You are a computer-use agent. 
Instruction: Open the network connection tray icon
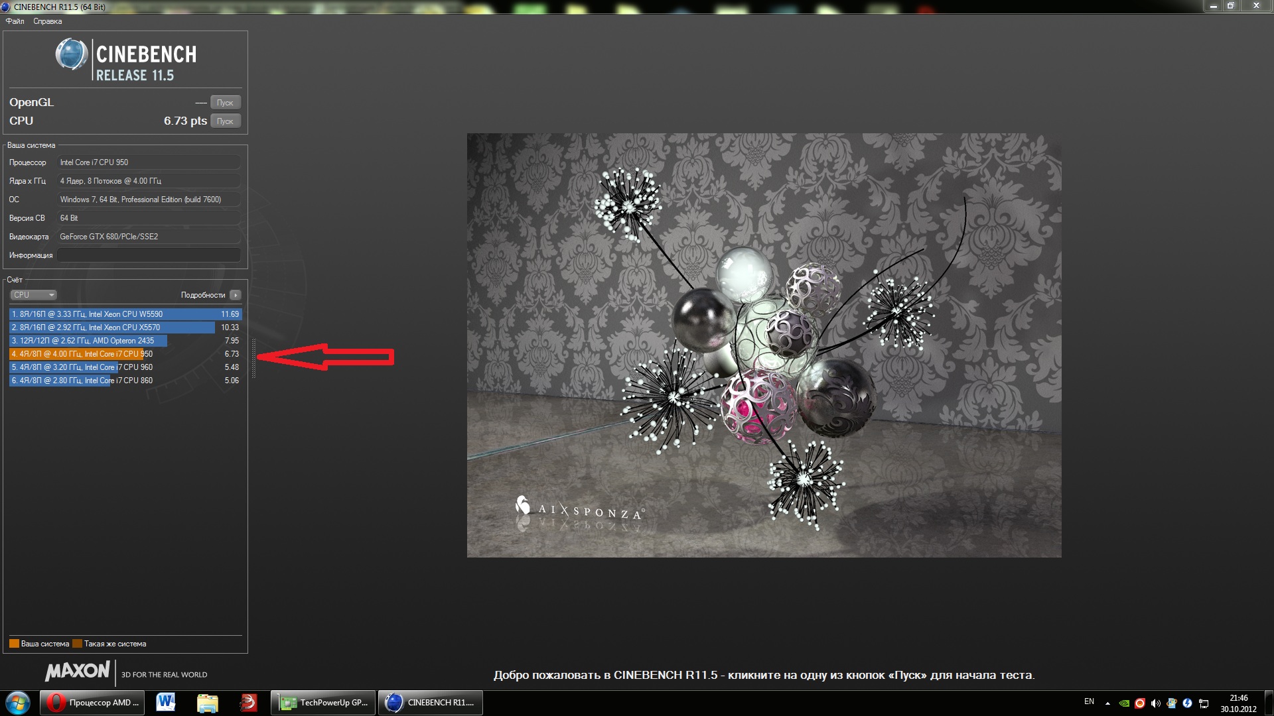1204,703
